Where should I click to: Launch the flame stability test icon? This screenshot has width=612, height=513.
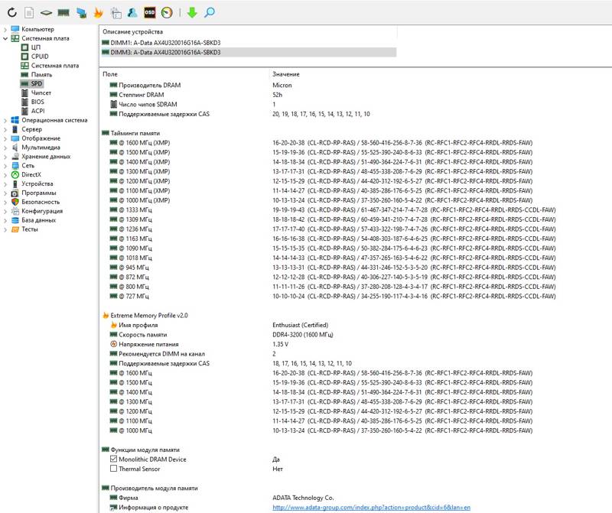(x=99, y=12)
